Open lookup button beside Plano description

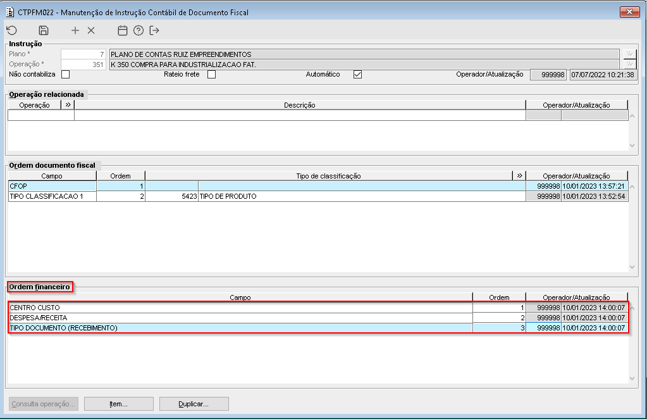pyautogui.click(x=630, y=54)
